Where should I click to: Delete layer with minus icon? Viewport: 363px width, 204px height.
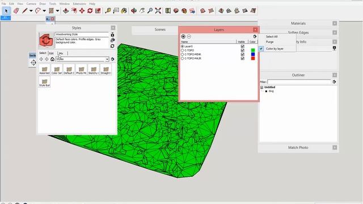[189, 36]
